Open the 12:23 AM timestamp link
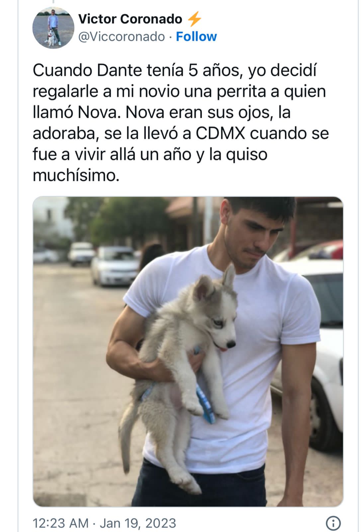 (61, 523)
